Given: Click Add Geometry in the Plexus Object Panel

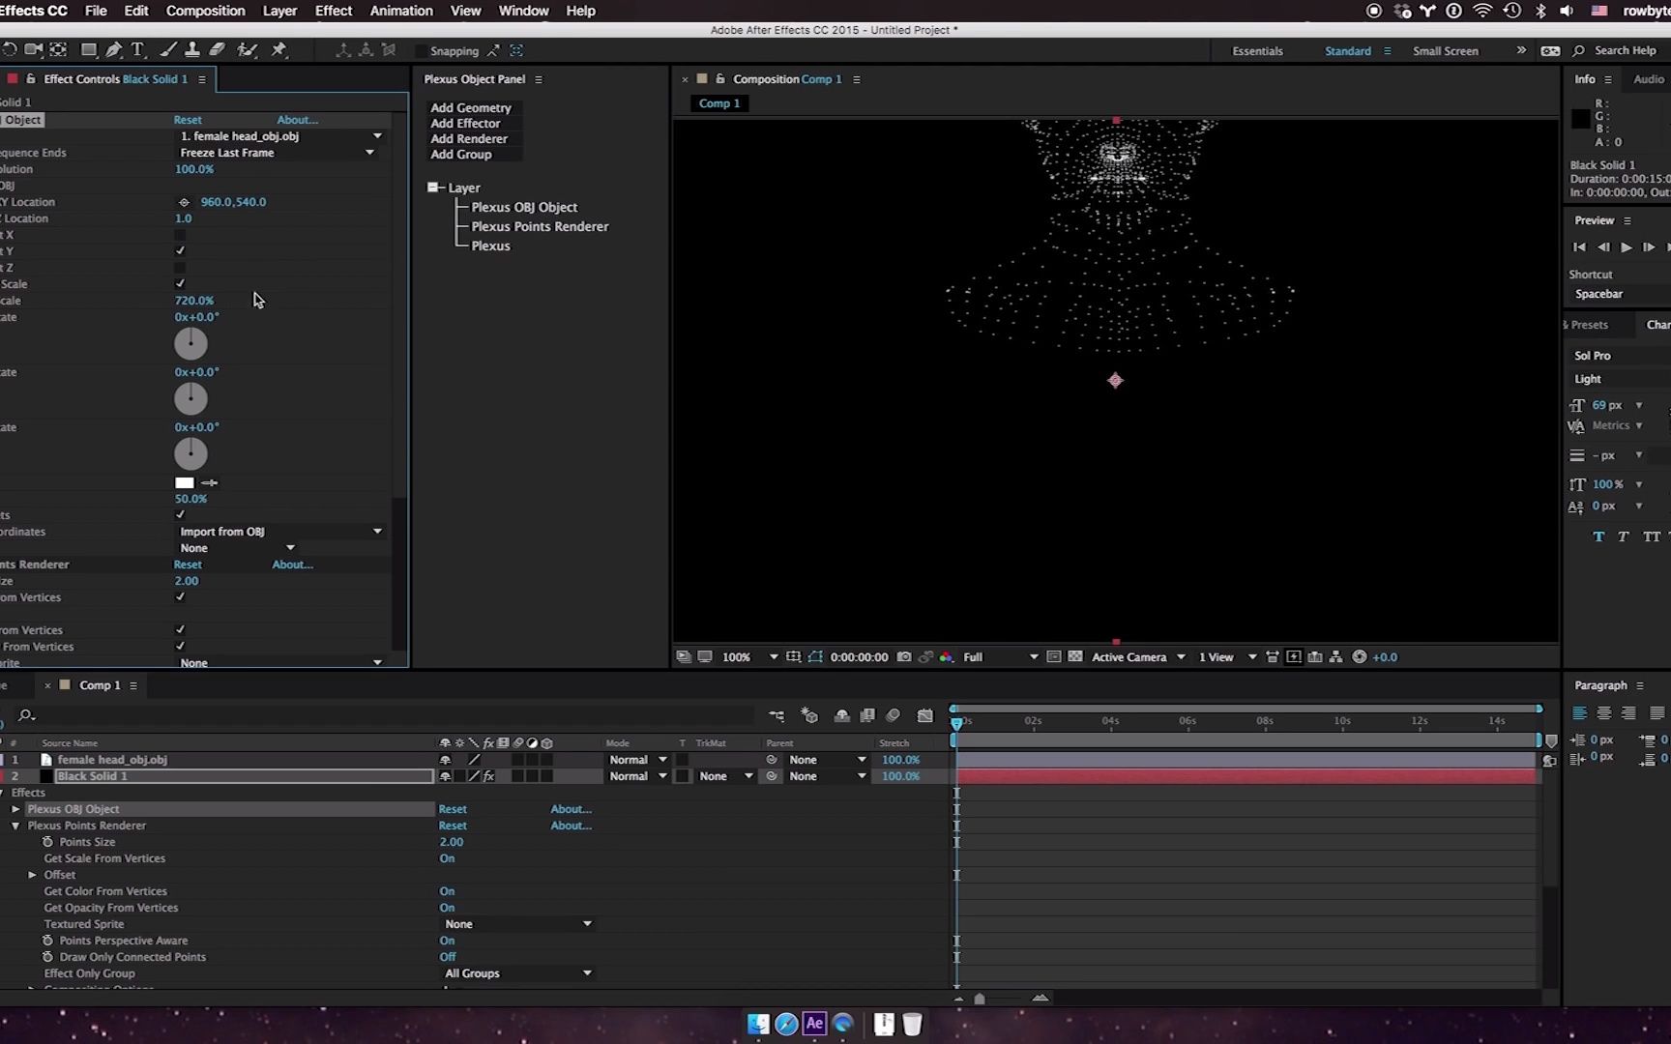Looking at the screenshot, I should coord(471,108).
